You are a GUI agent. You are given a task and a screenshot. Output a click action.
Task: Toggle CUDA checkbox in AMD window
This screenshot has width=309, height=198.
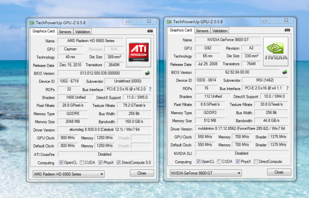pos(82,163)
